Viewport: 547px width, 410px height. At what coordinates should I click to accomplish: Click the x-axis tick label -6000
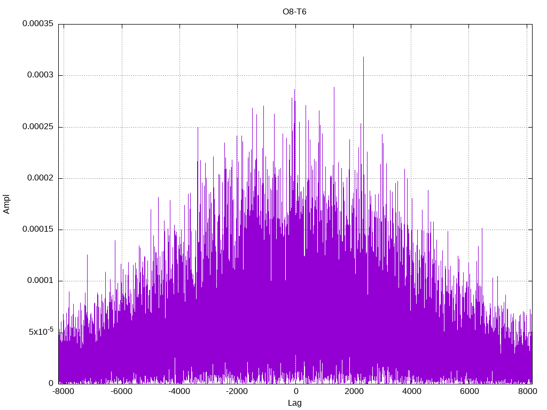pos(121,391)
